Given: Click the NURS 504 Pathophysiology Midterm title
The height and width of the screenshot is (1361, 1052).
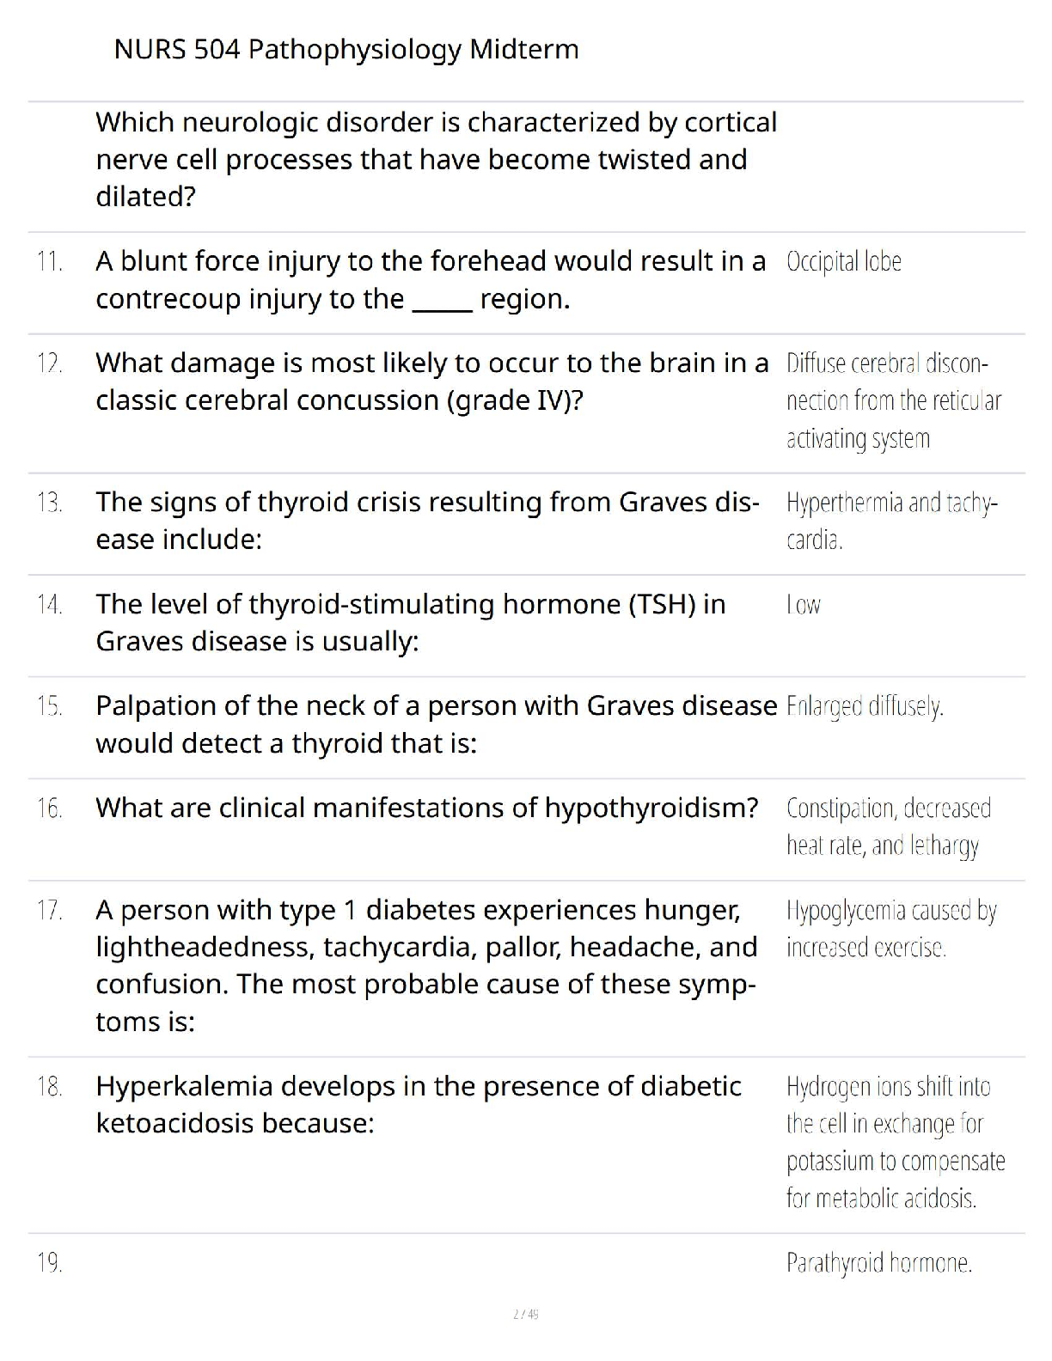Looking at the screenshot, I should pyautogui.click(x=346, y=50).
